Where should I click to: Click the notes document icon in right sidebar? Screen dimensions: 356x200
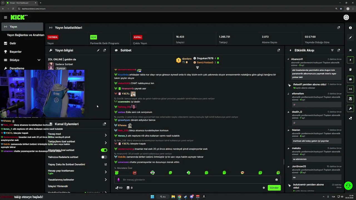(350, 70)
